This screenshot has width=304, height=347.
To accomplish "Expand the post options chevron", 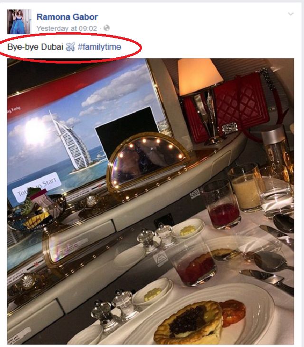I will pyautogui.click(x=291, y=14).
